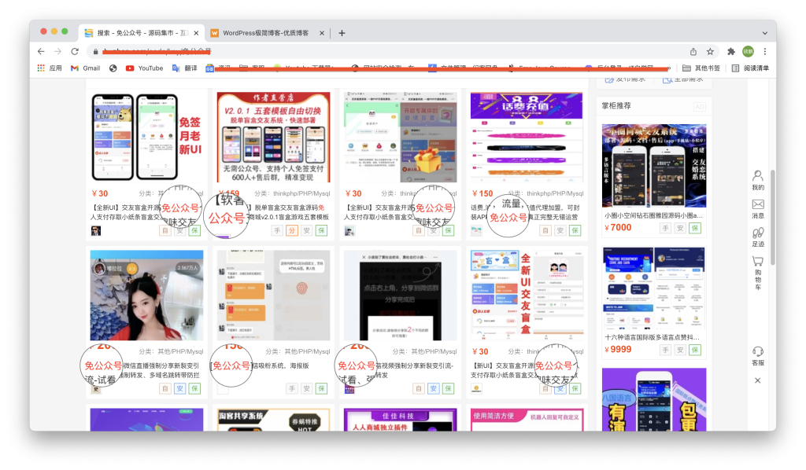Switch to the WordPress极简博客 tab
This screenshot has width=806, height=470.
265,33
